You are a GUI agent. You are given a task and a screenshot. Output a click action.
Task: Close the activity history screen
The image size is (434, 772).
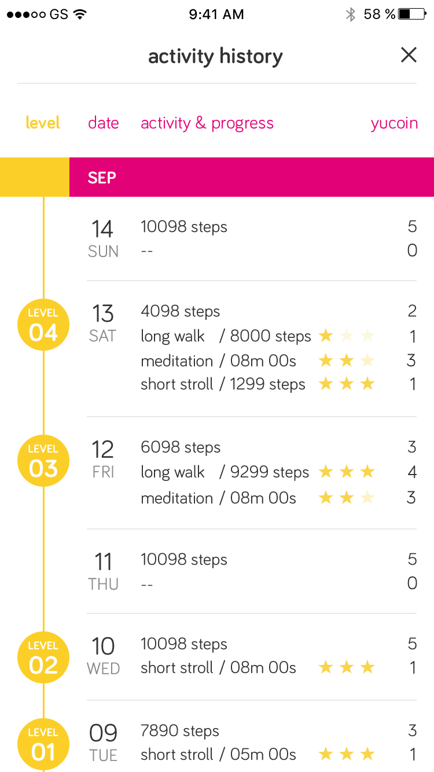(409, 56)
